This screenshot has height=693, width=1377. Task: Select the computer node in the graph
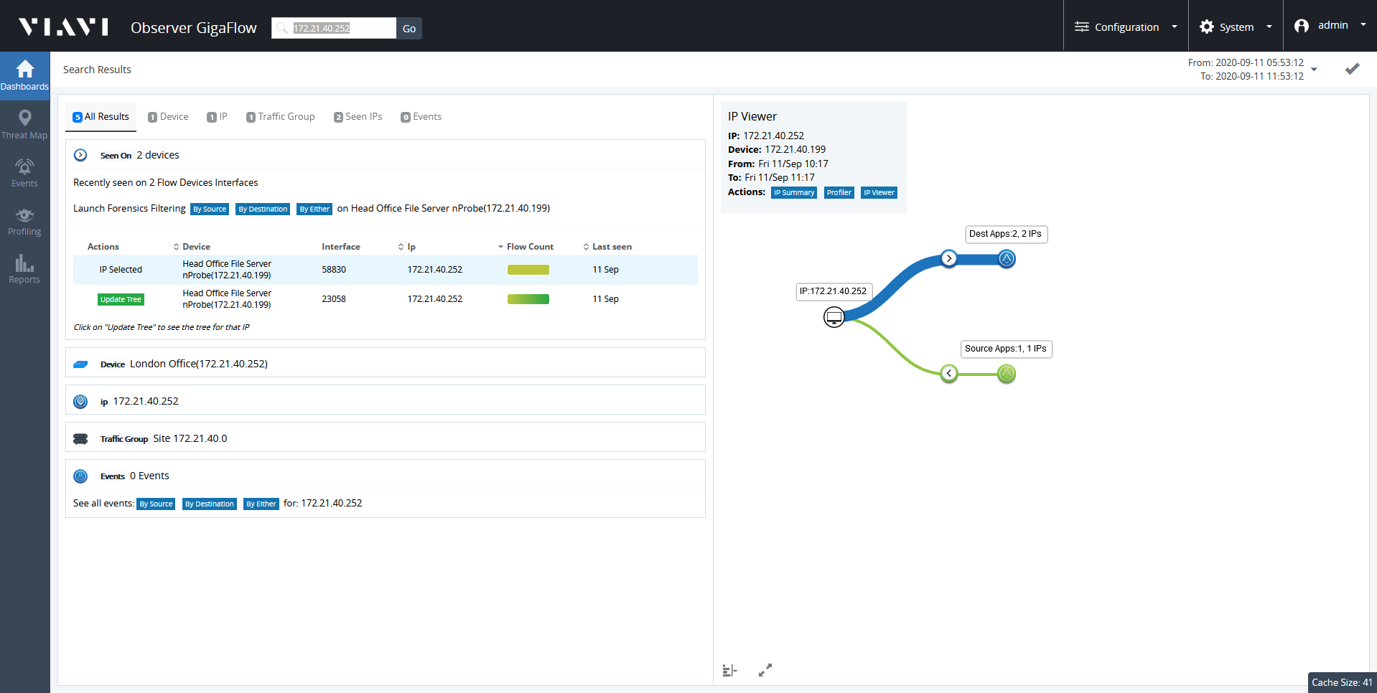click(834, 316)
